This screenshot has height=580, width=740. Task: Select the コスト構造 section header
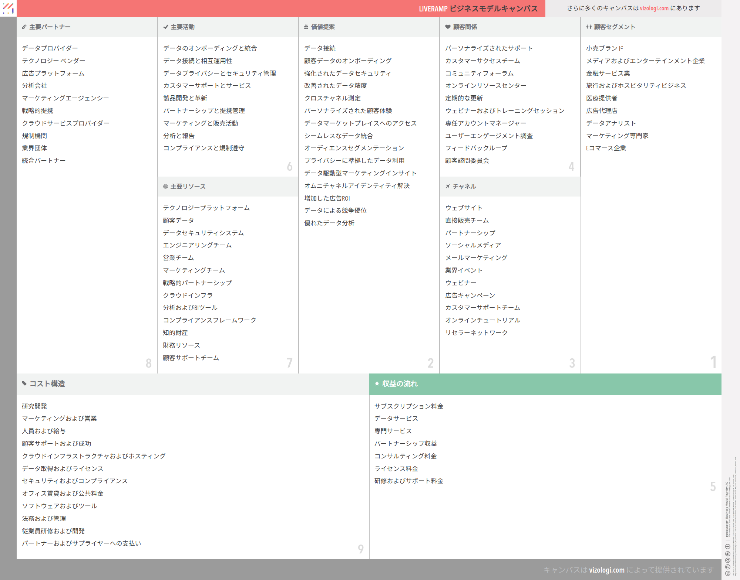[192, 384]
